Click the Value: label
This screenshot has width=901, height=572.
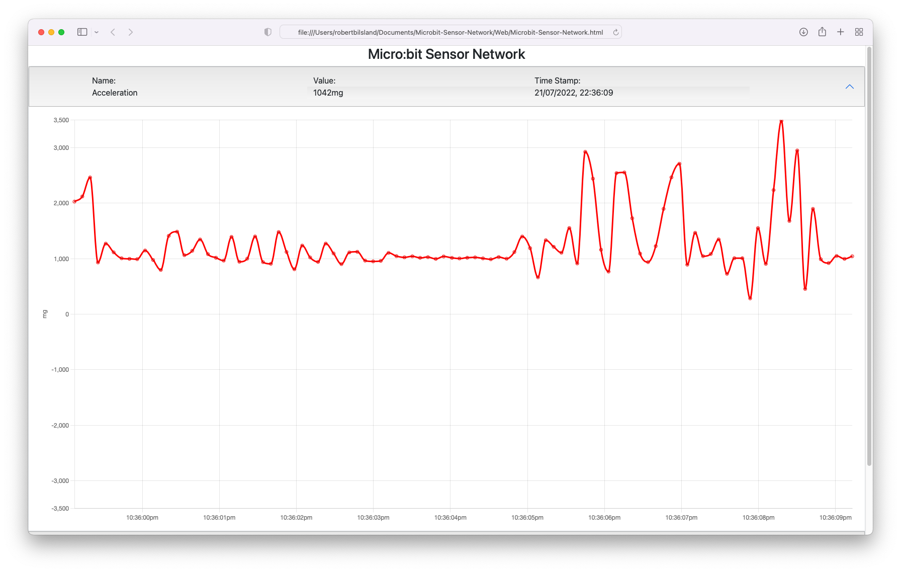pyautogui.click(x=324, y=80)
